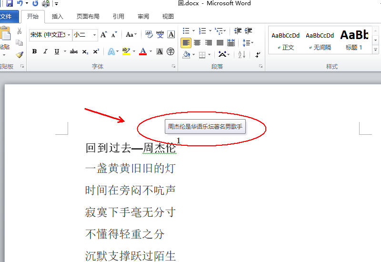Redo the last action

tap(35, 3)
